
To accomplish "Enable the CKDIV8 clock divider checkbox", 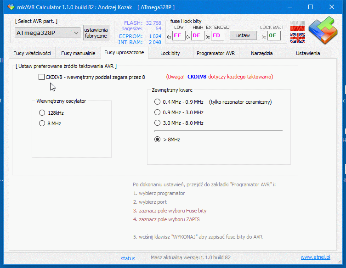I will [42, 77].
